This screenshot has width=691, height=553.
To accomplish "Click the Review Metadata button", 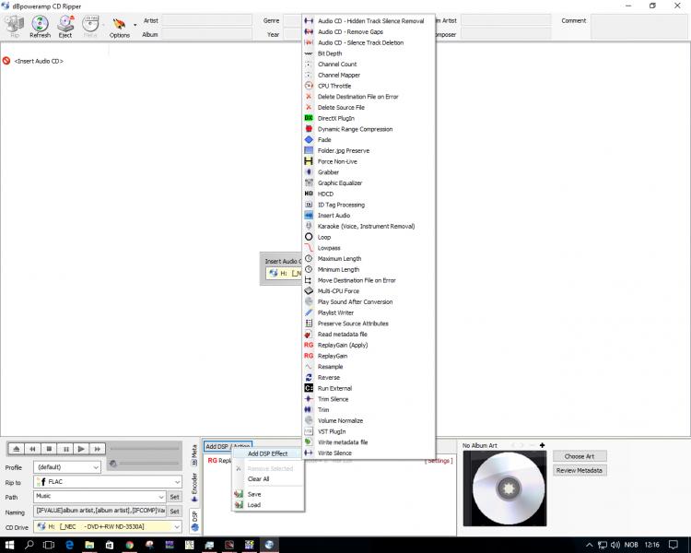I will (x=580, y=470).
